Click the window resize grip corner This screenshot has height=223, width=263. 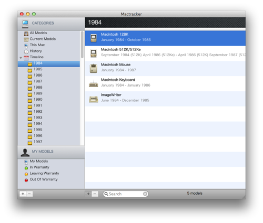(x=244, y=197)
